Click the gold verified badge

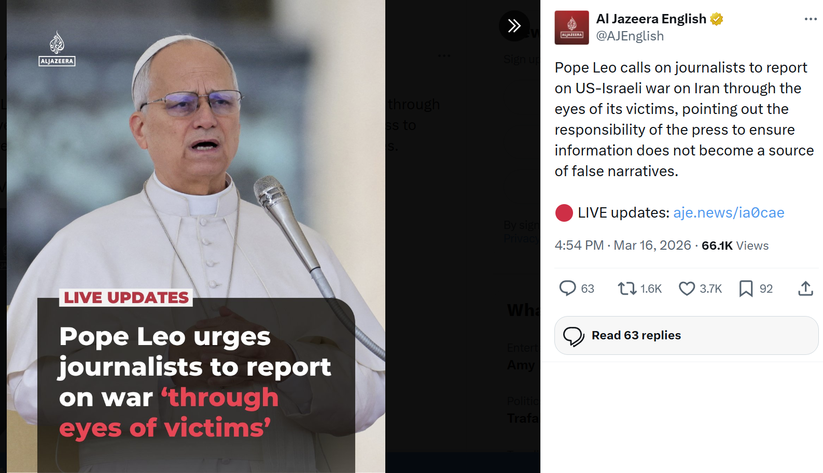click(717, 19)
